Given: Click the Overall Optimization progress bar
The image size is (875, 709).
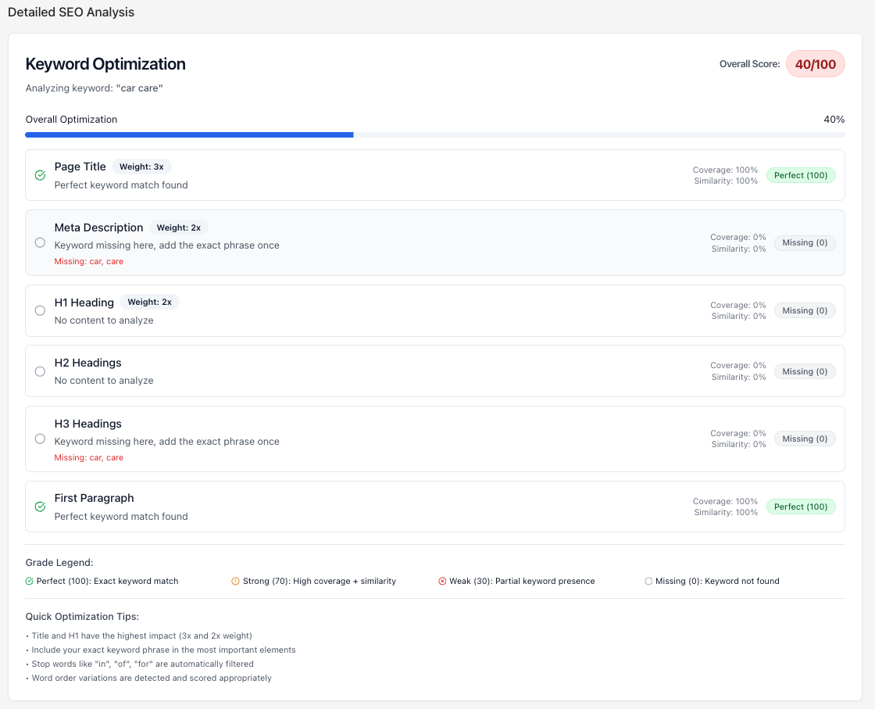Looking at the screenshot, I should [x=434, y=134].
